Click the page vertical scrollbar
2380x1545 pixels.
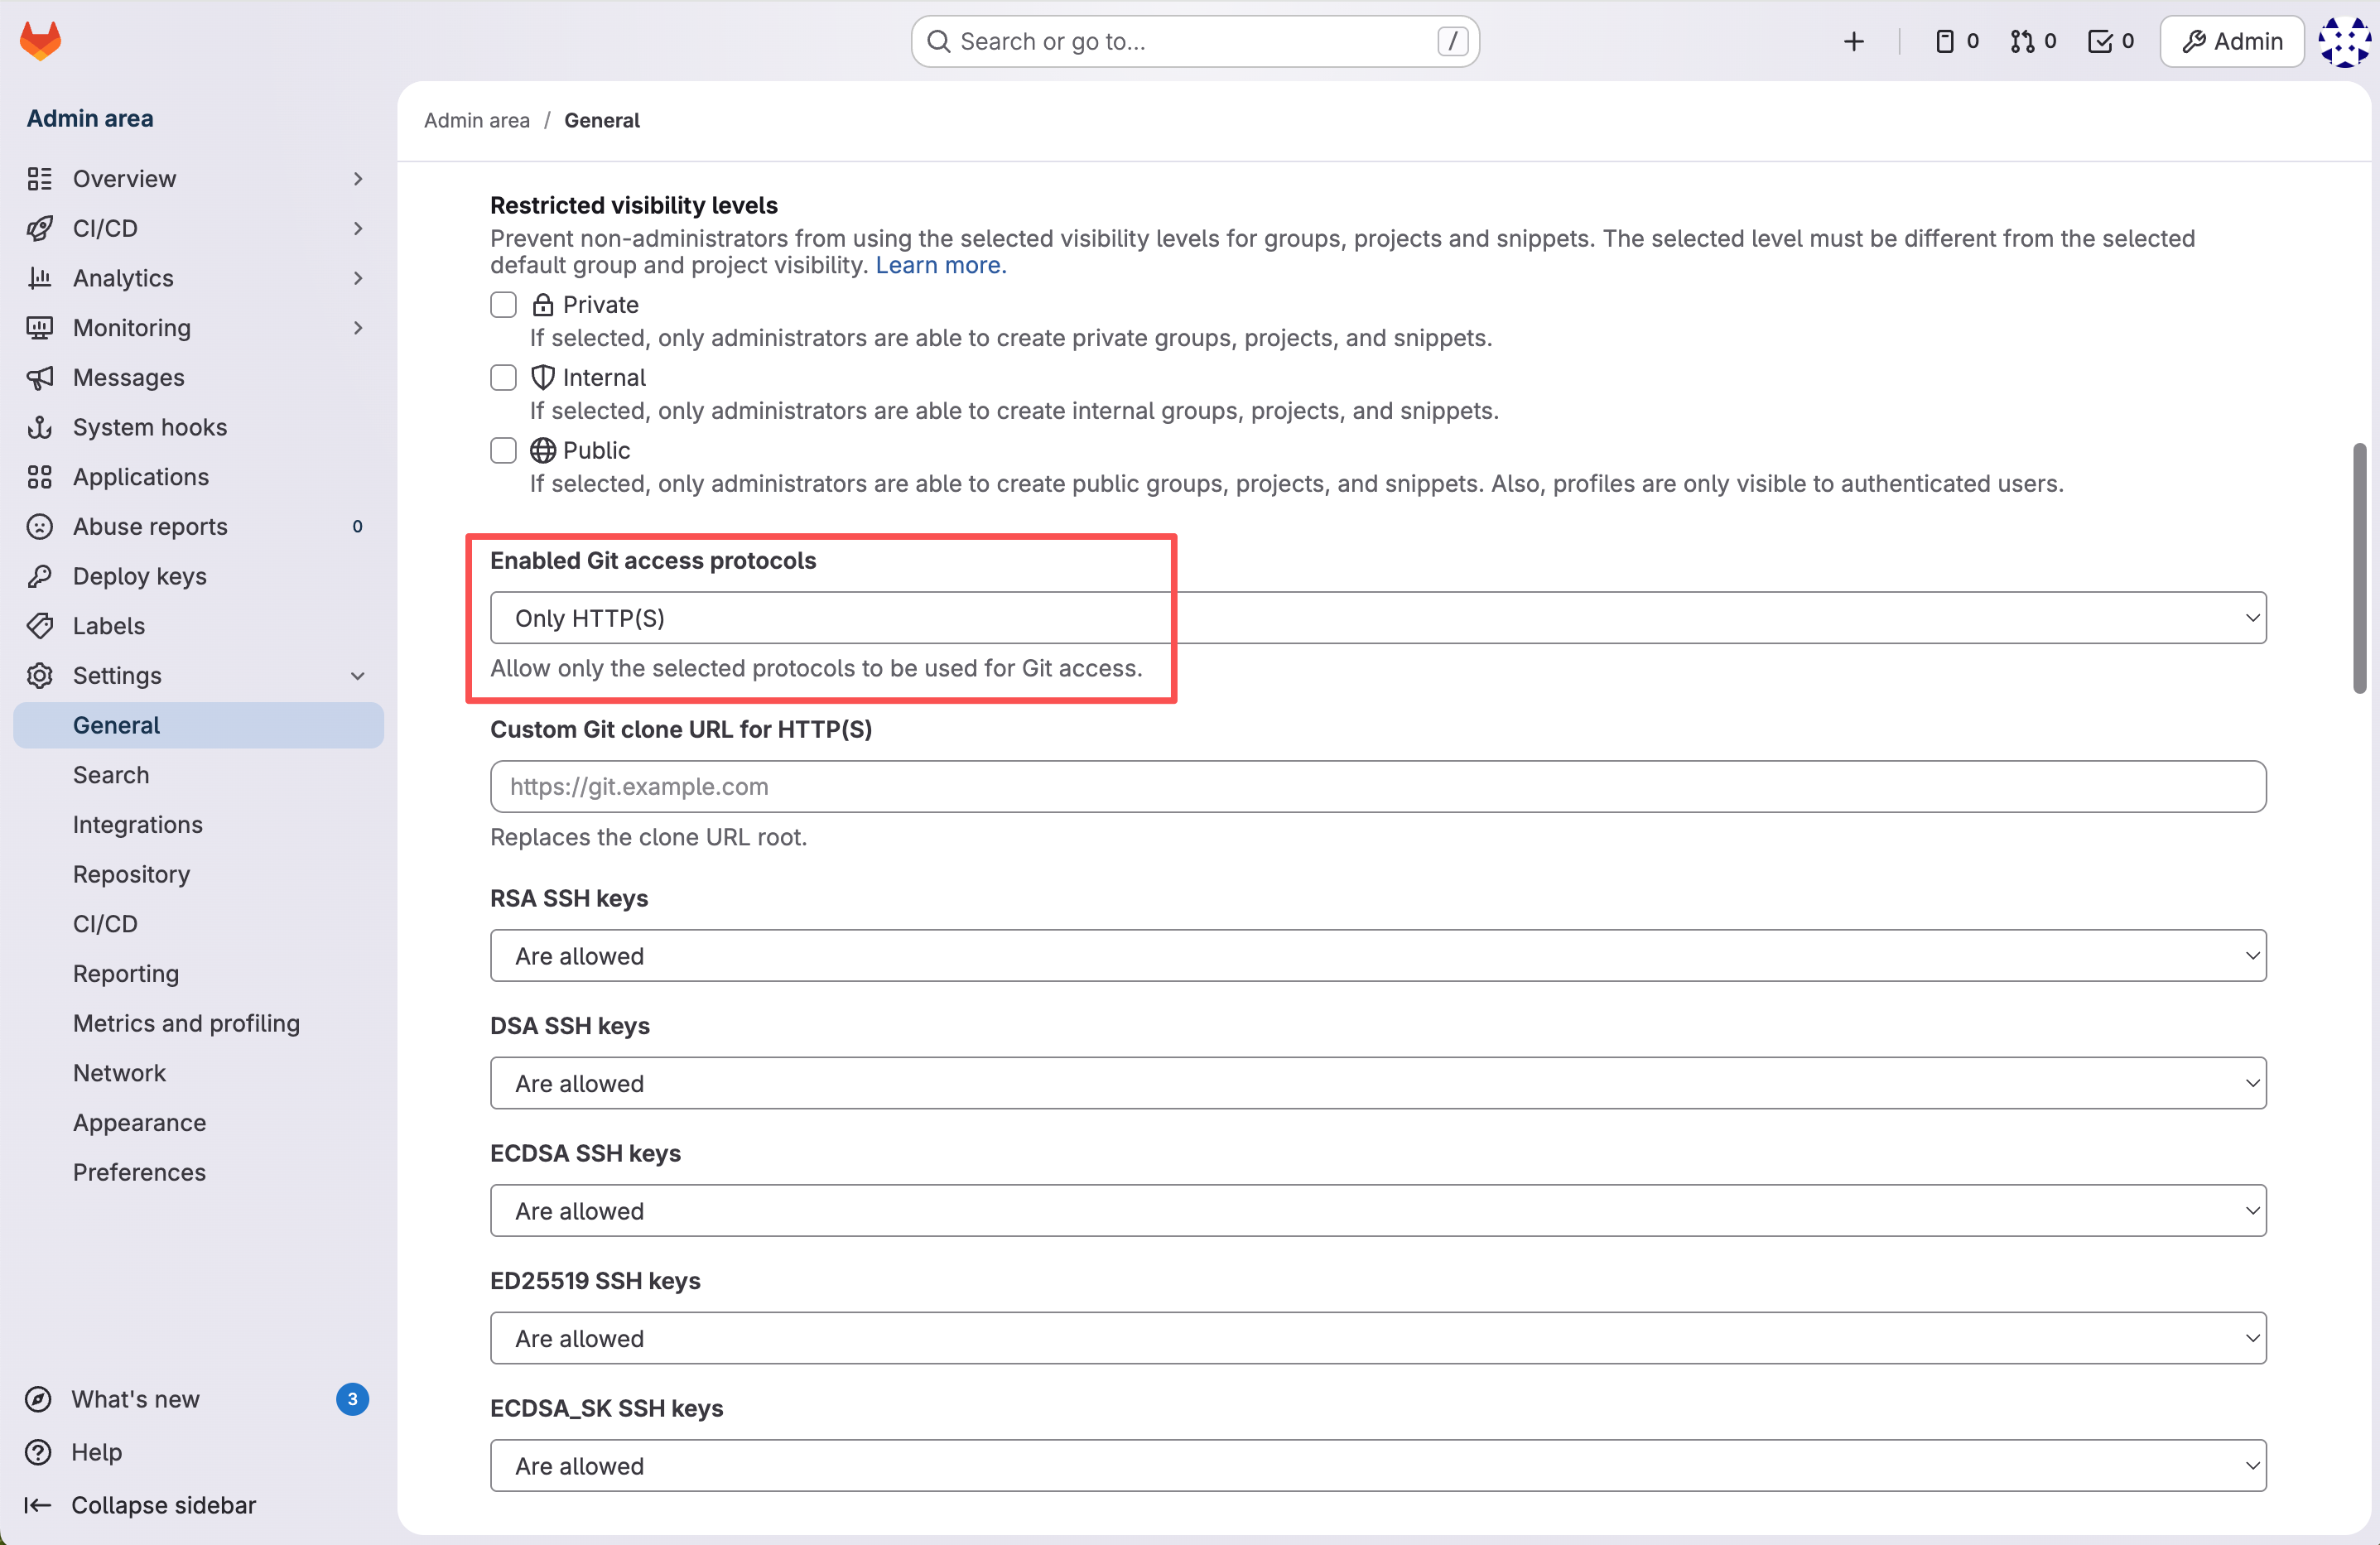coord(2359,568)
